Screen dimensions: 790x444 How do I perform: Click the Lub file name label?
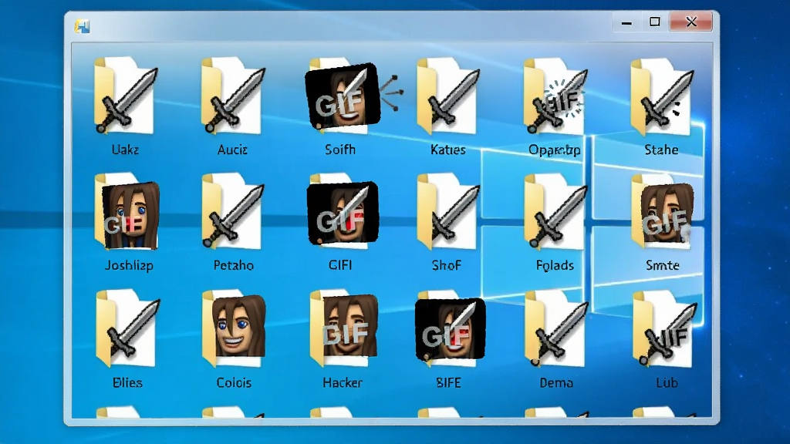pos(667,382)
